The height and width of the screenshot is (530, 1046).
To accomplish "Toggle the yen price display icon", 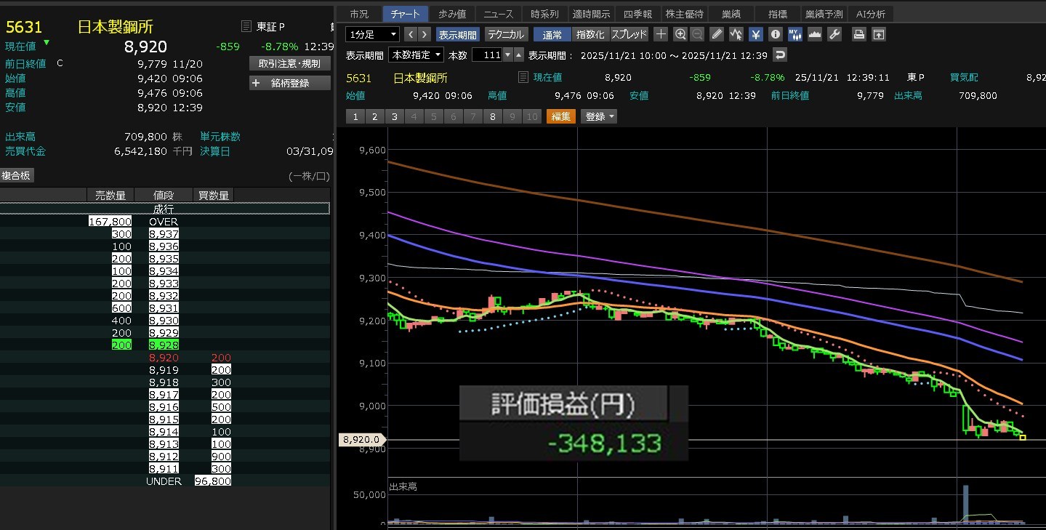I will point(756,34).
